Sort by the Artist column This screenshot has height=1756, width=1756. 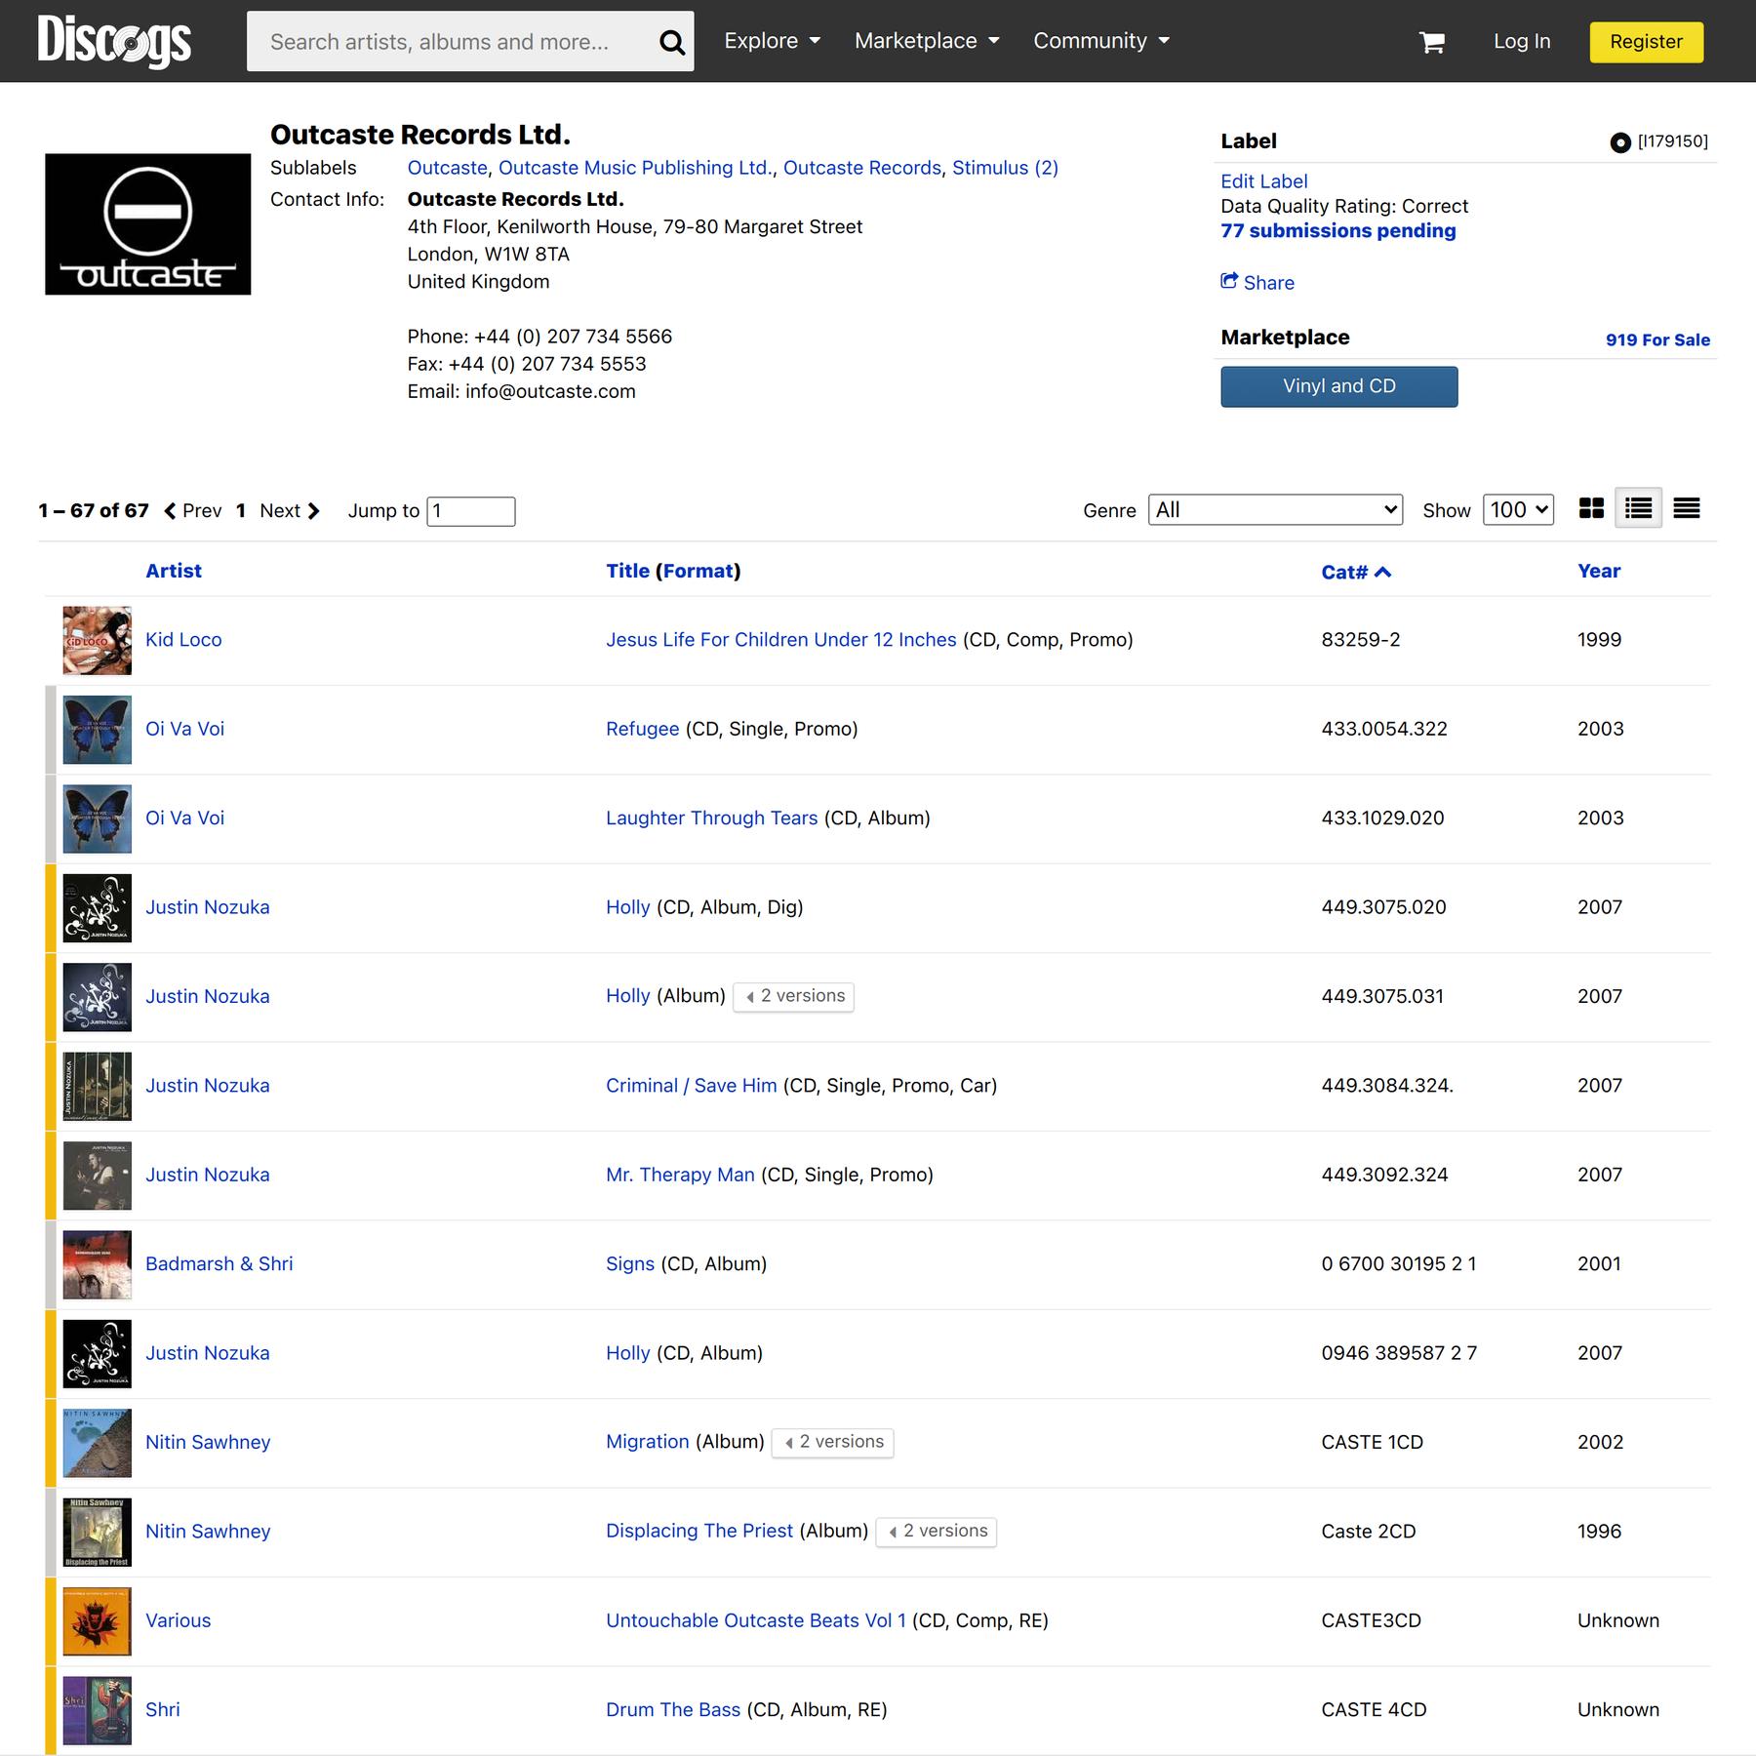pyautogui.click(x=174, y=571)
